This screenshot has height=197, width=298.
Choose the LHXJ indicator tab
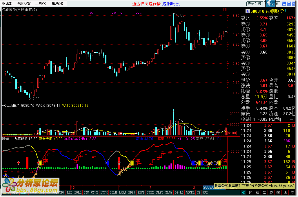122,192
